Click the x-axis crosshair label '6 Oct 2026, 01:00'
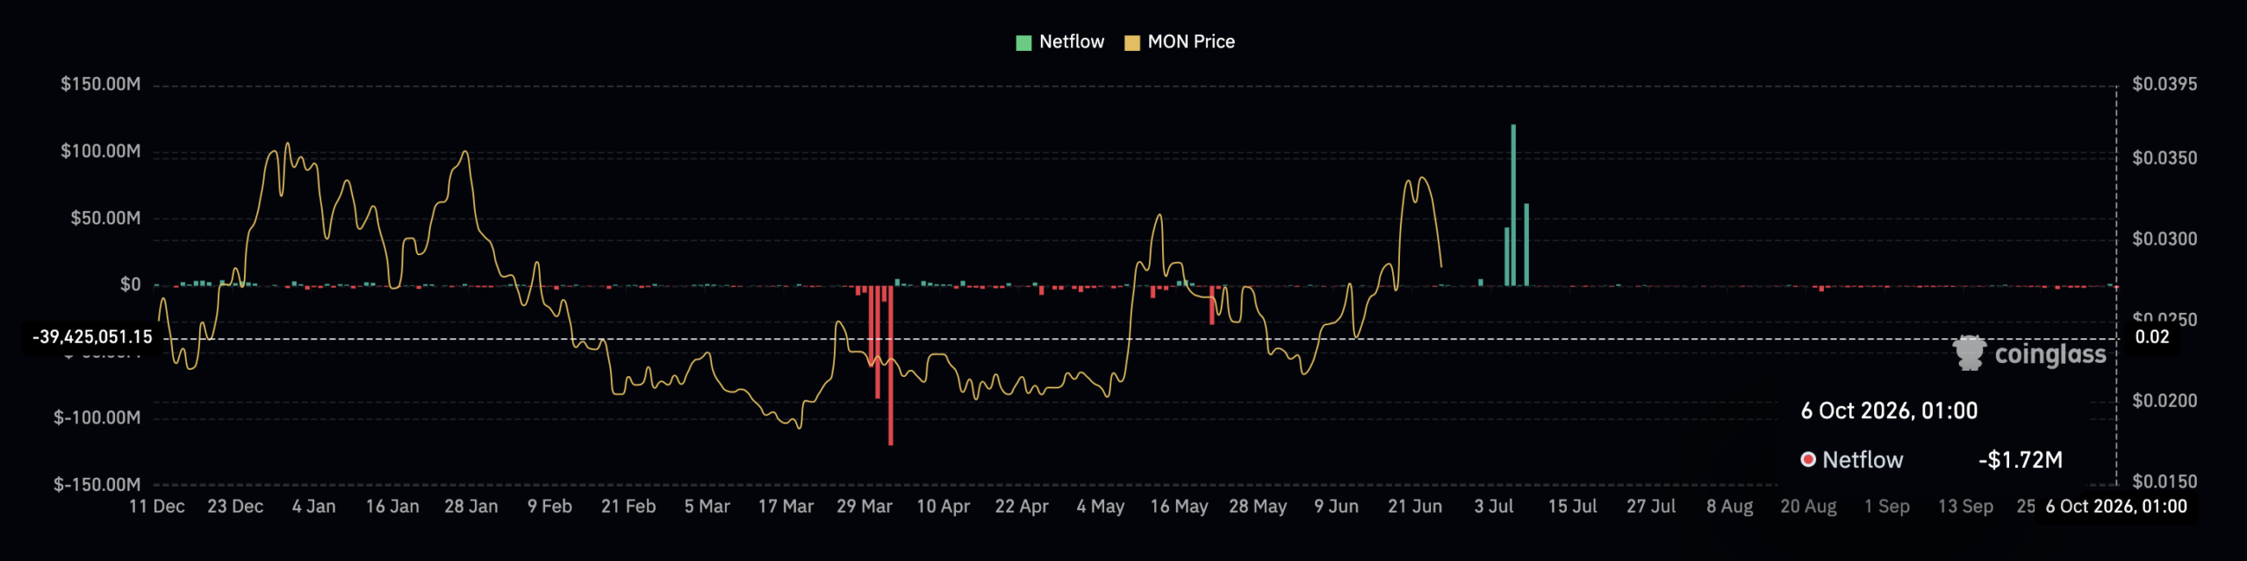 click(2116, 507)
